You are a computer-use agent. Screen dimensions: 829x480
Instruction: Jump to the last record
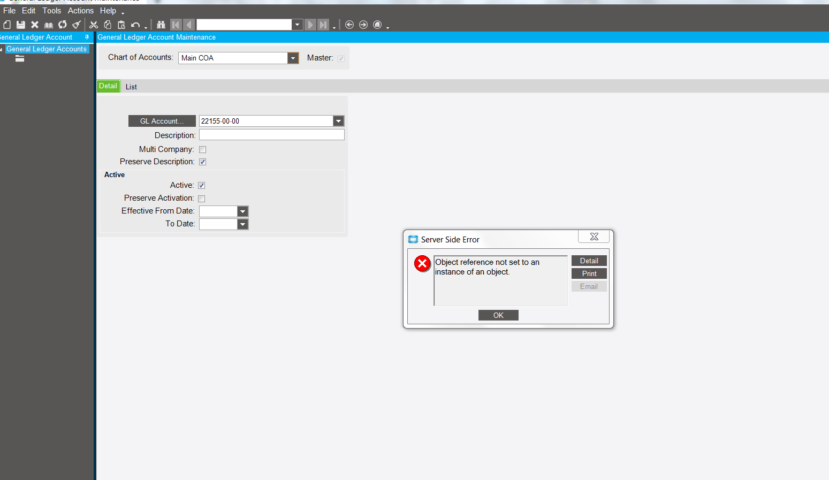pos(323,25)
